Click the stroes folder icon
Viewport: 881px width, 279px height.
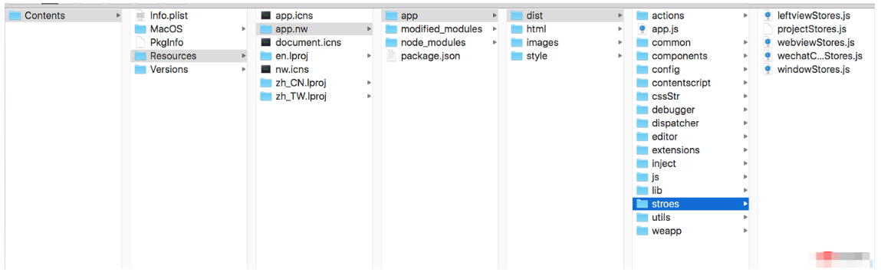[x=643, y=204]
